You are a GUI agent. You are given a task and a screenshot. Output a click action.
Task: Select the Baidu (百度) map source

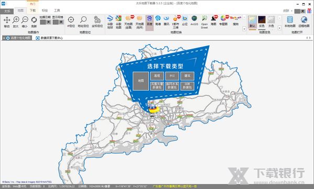[149, 23]
